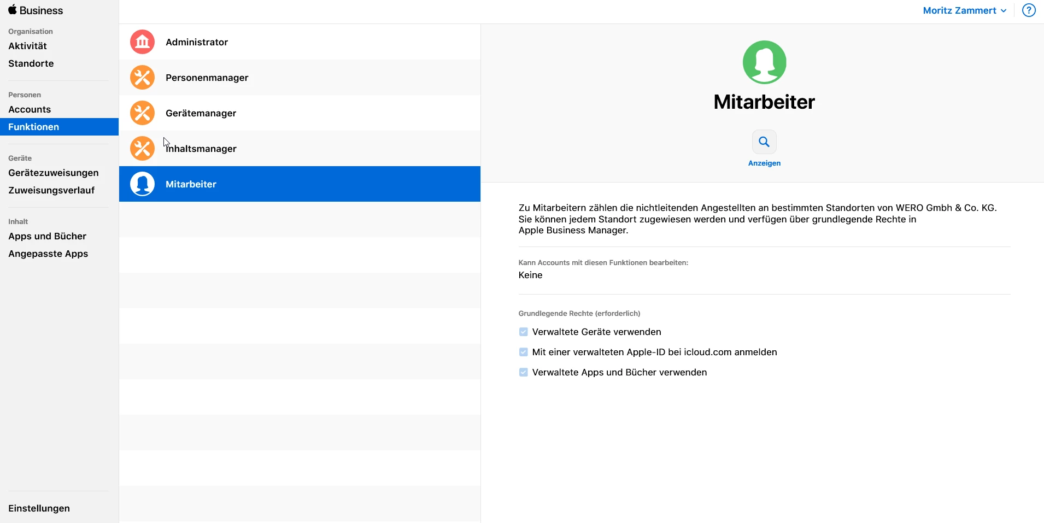1044x523 pixels.
Task: Select the Administrator role row
Action: coord(300,42)
